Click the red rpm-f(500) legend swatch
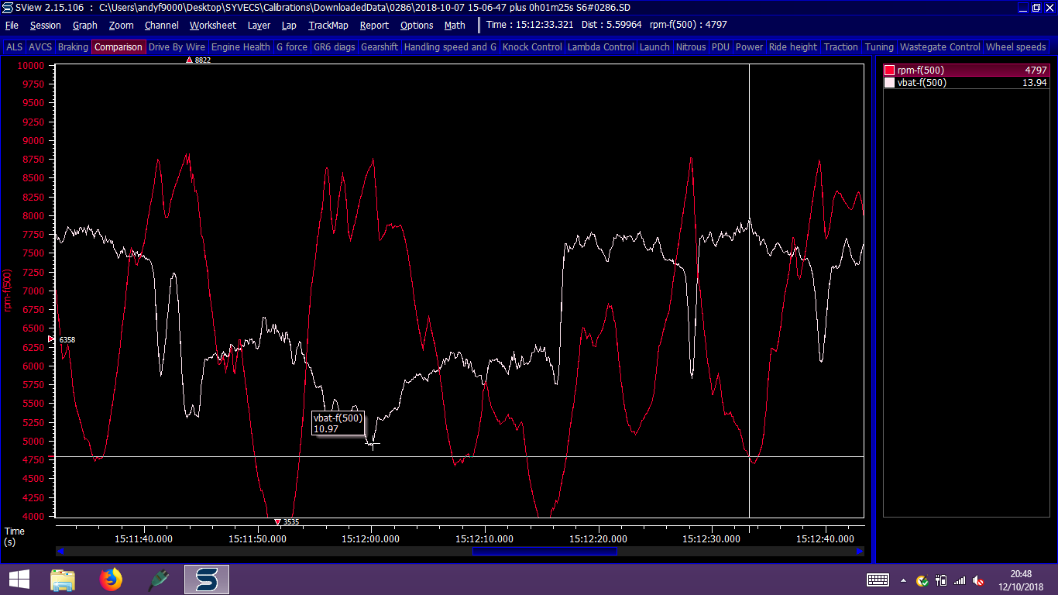The height and width of the screenshot is (595, 1058). [889, 71]
